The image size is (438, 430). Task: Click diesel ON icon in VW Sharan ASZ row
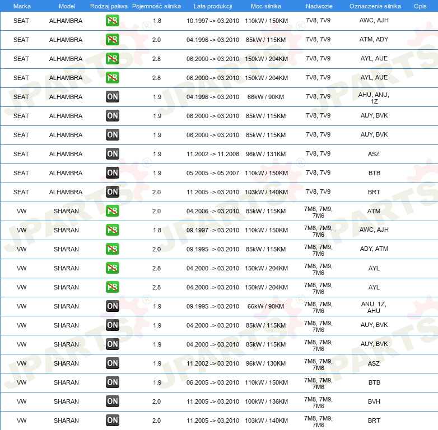point(112,363)
